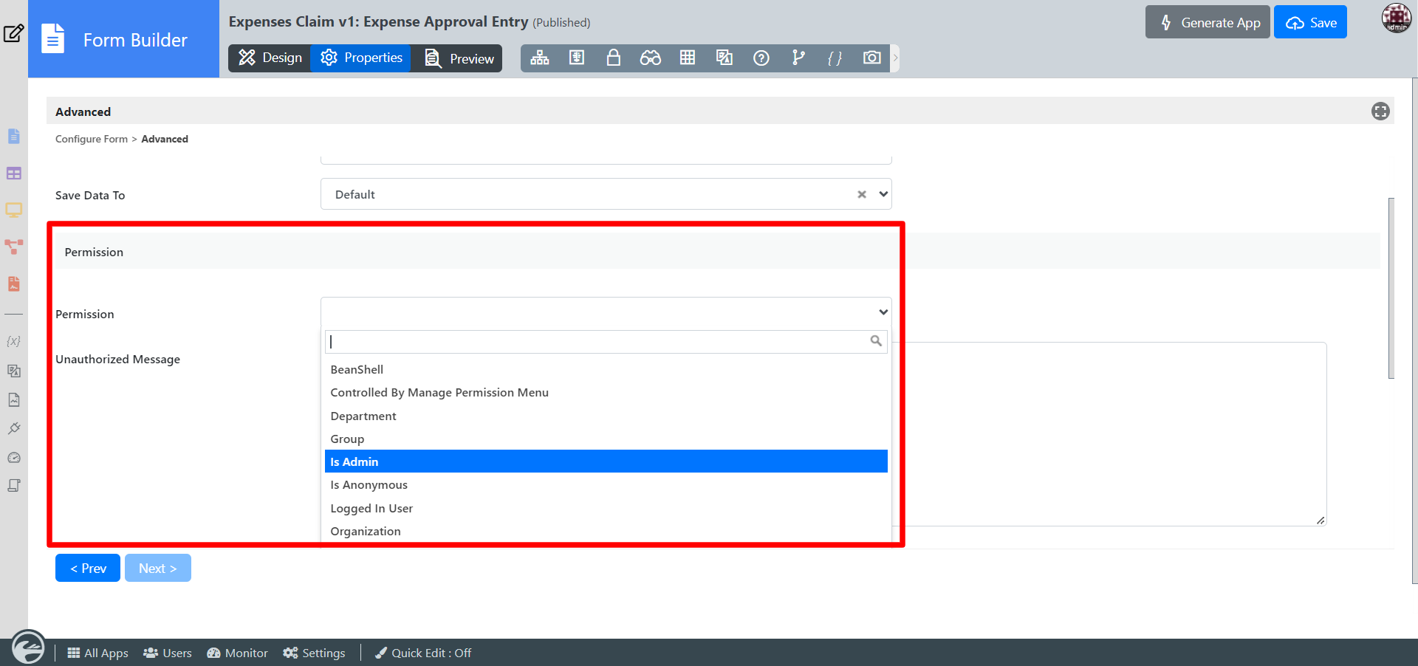Open the image file icon in sidebar
Screen dimensions: 1418x666
14,399
